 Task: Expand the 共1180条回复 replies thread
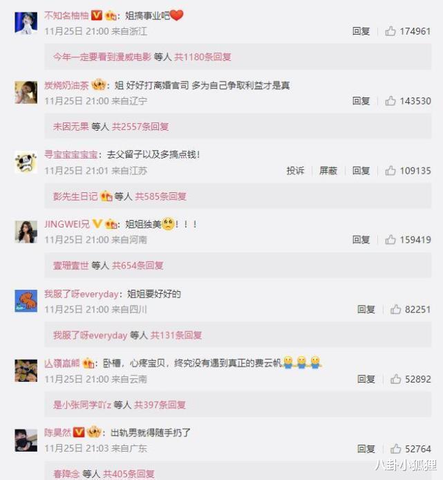[x=202, y=57]
